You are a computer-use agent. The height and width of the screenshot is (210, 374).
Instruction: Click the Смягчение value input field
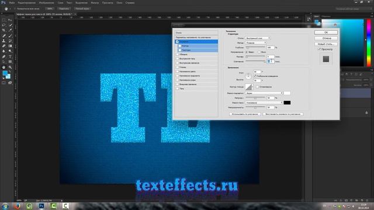[x=270, y=61]
